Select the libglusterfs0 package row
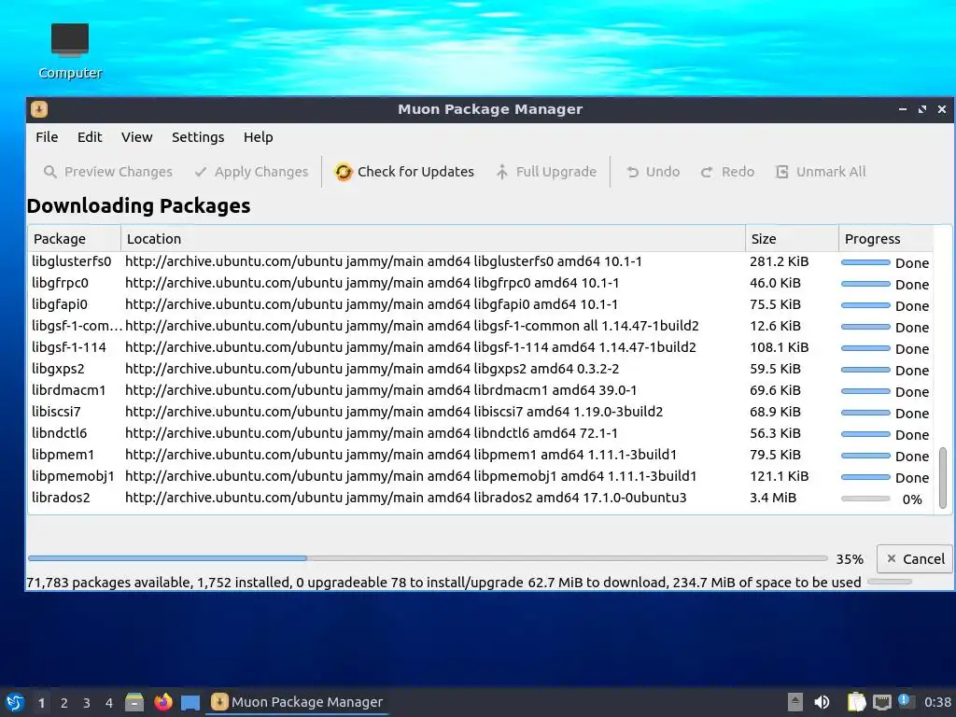Viewport: 956px width, 717px height. coord(481,261)
